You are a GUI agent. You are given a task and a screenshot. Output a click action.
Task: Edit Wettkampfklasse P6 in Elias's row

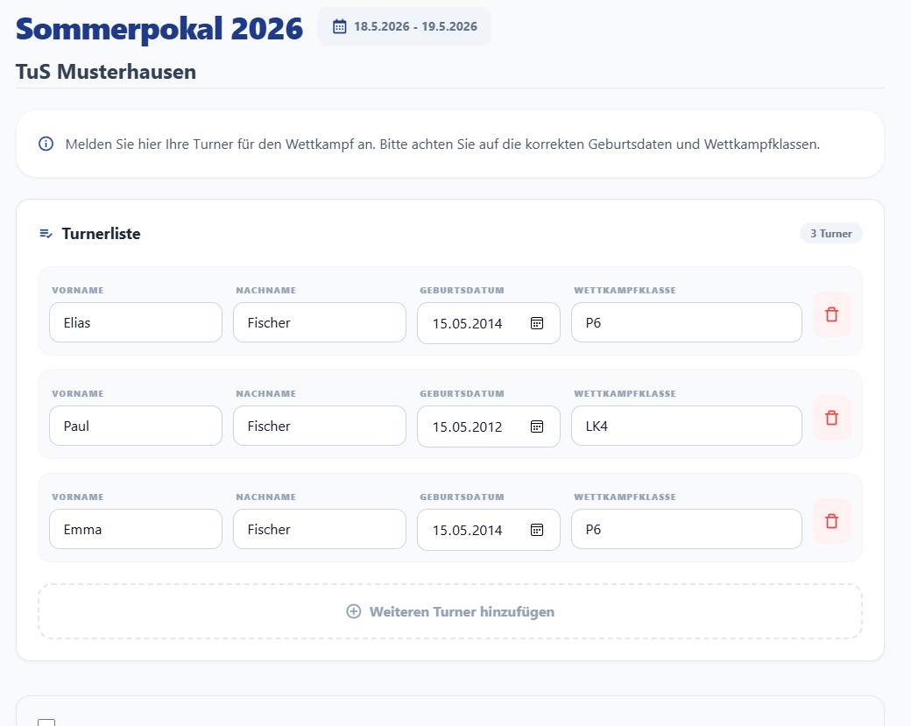[686, 322]
